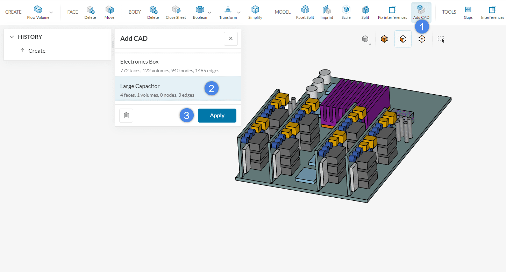Image resolution: width=506 pixels, height=272 pixels.
Task: Open the Close Sheet tool
Action: tap(176, 12)
